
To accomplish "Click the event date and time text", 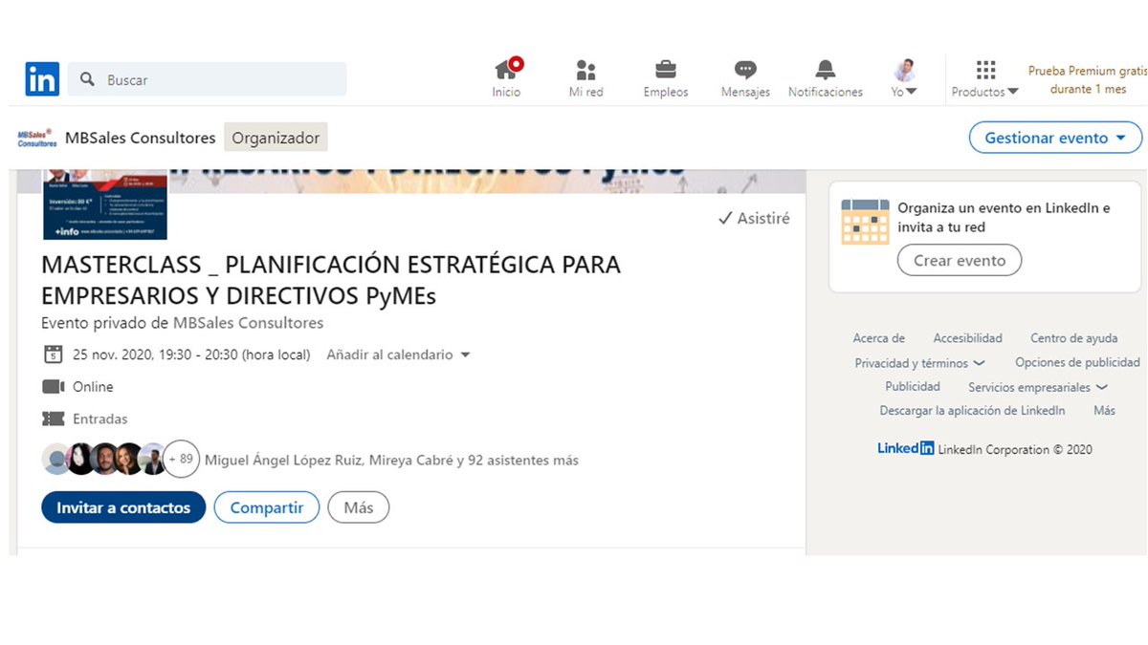I will (x=191, y=355).
